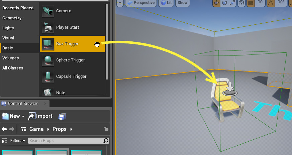
Task: Click the world coordinate globe icon
Action: pos(241,3)
